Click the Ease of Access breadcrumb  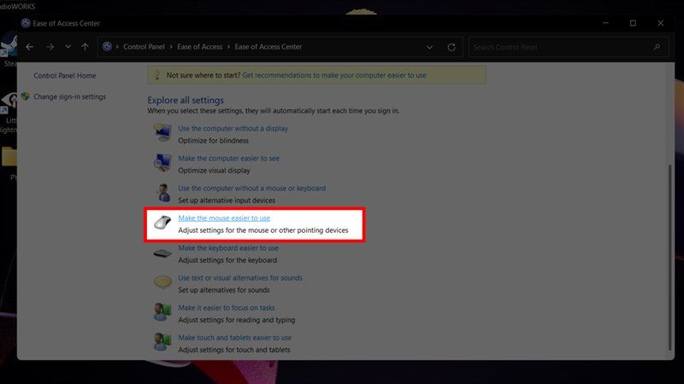203,46
